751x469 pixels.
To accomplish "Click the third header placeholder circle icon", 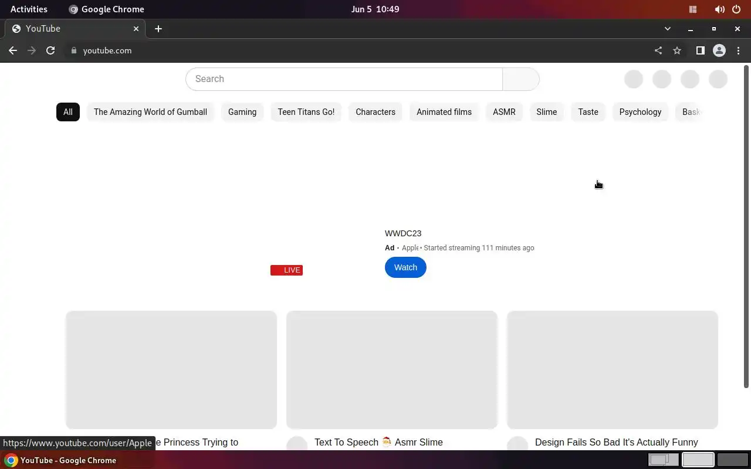I will click(x=690, y=79).
